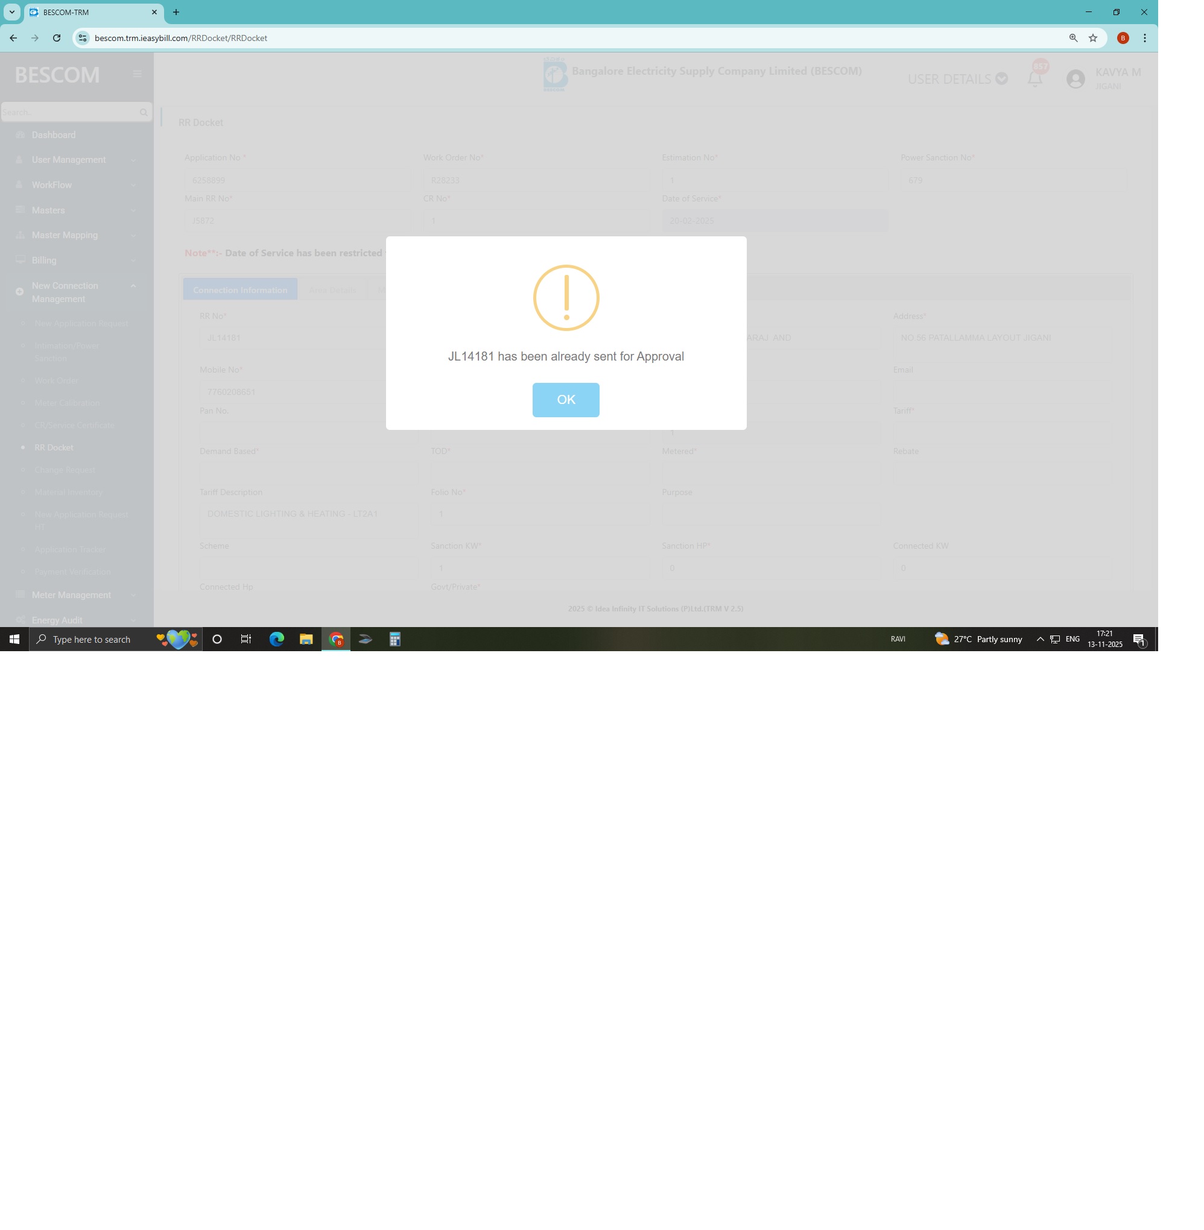
Task: Select the RR Docket sidebar item
Action: point(54,447)
